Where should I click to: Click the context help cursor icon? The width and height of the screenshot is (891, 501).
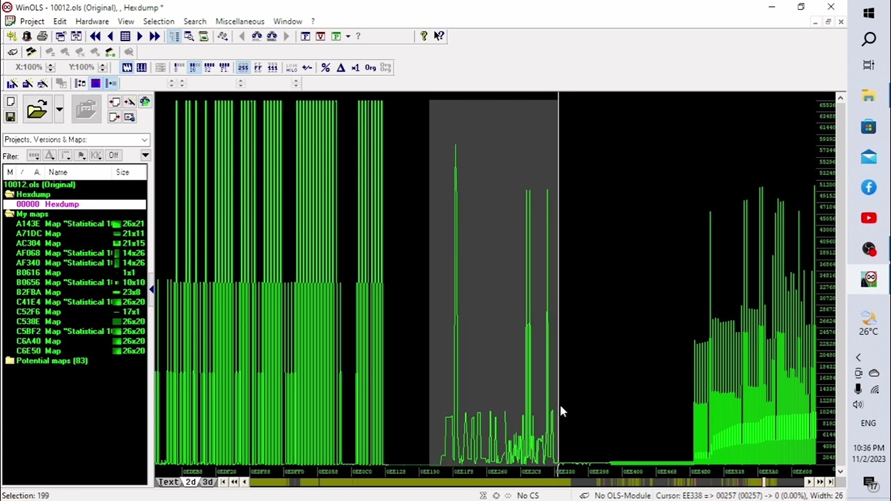(439, 36)
